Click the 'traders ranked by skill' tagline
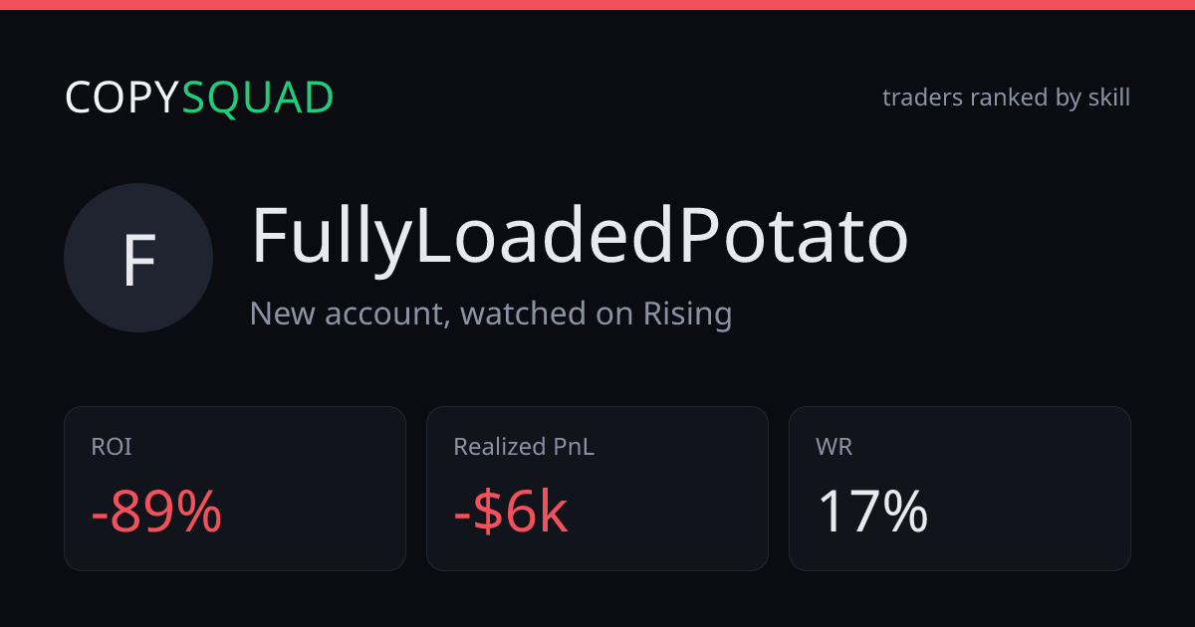This screenshot has width=1195, height=627. (x=1006, y=98)
